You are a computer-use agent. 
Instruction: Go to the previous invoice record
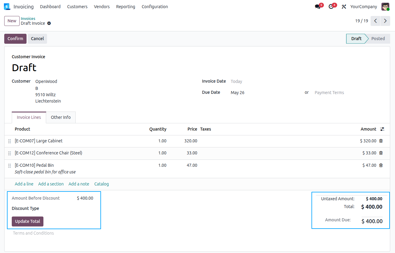click(375, 21)
